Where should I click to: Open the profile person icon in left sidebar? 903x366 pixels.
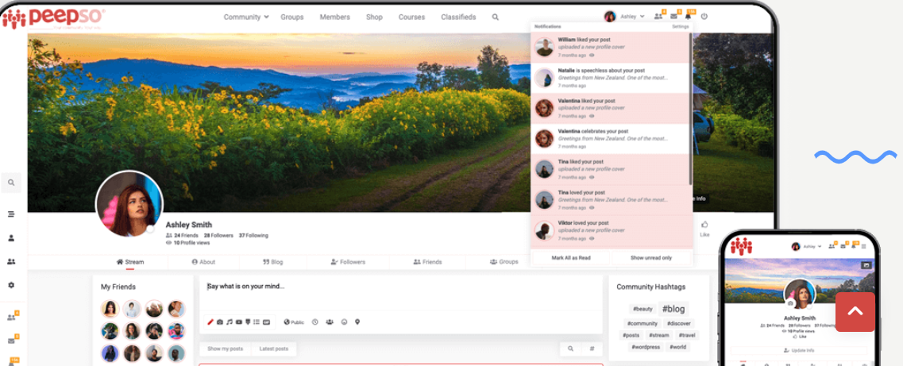(11, 238)
